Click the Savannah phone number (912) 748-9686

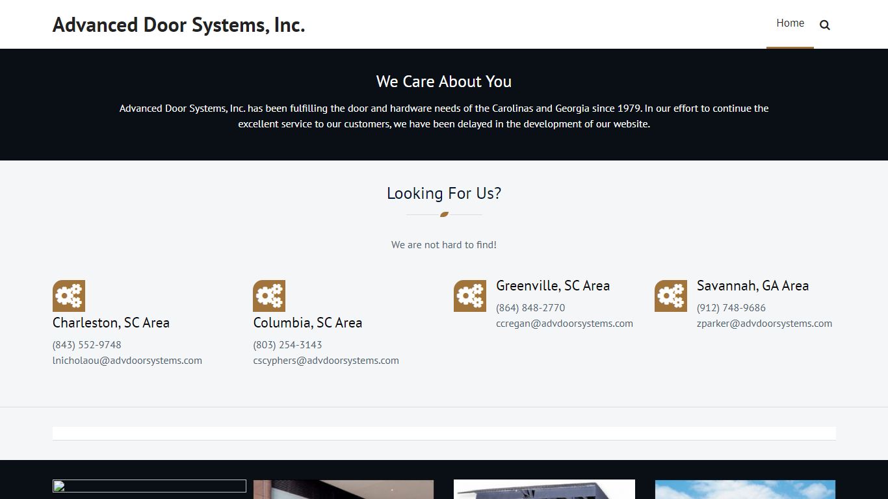[731, 308]
